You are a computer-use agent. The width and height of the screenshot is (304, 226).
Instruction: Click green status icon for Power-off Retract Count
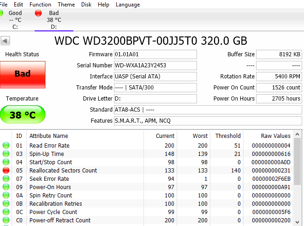tap(6, 220)
